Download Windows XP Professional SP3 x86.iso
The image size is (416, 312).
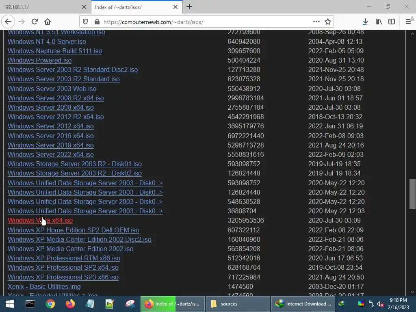click(63, 277)
